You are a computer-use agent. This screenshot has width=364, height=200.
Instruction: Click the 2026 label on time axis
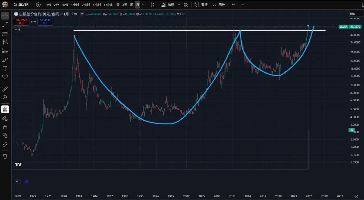point(309,196)
